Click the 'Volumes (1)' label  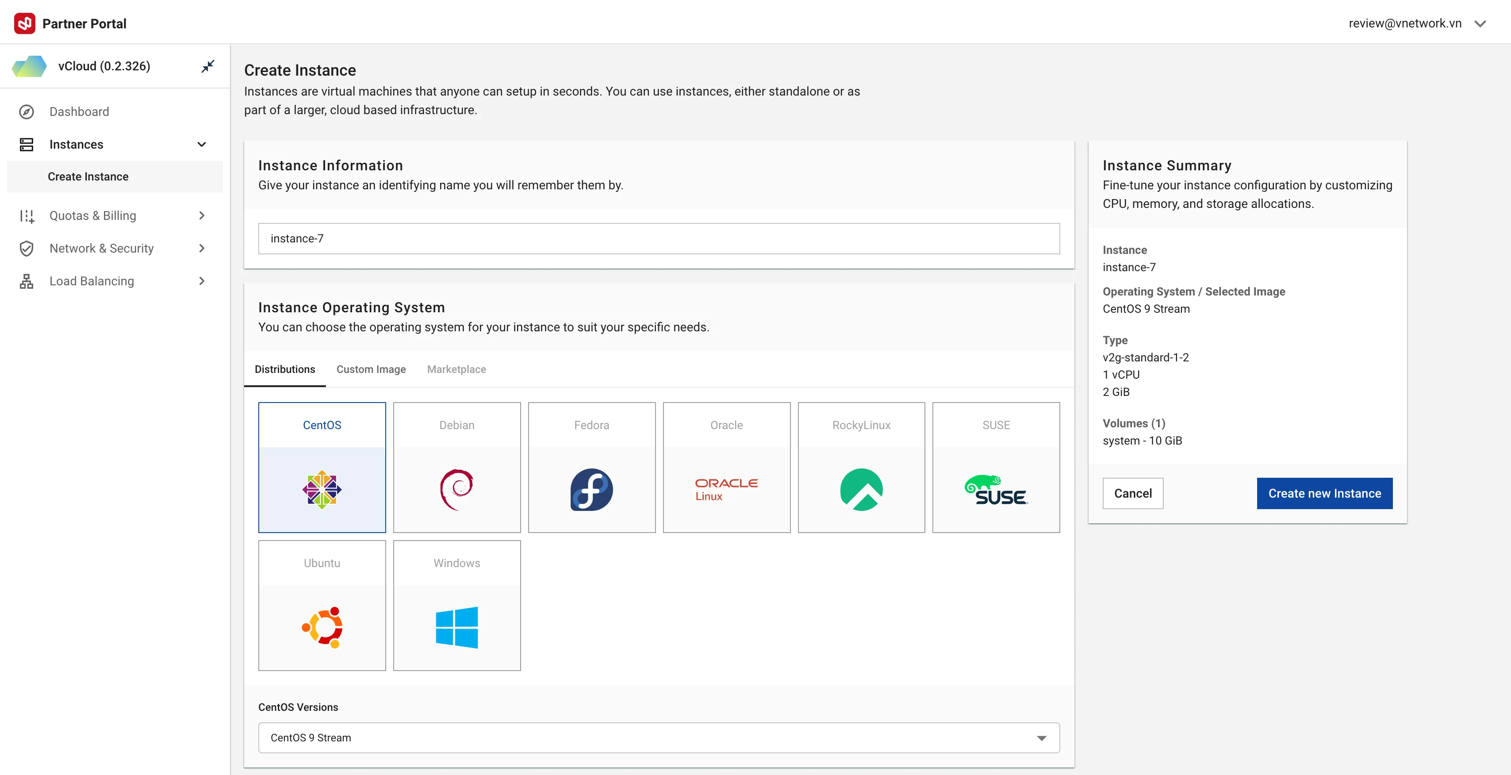1134,424
